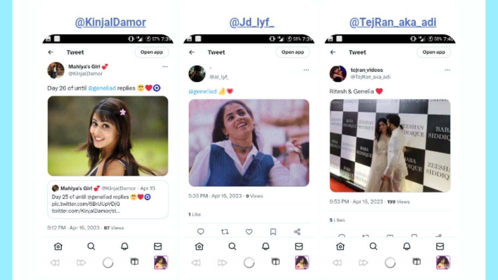Open Messages envelope in the first phone
498x280 pixels.
pos(158,246)
